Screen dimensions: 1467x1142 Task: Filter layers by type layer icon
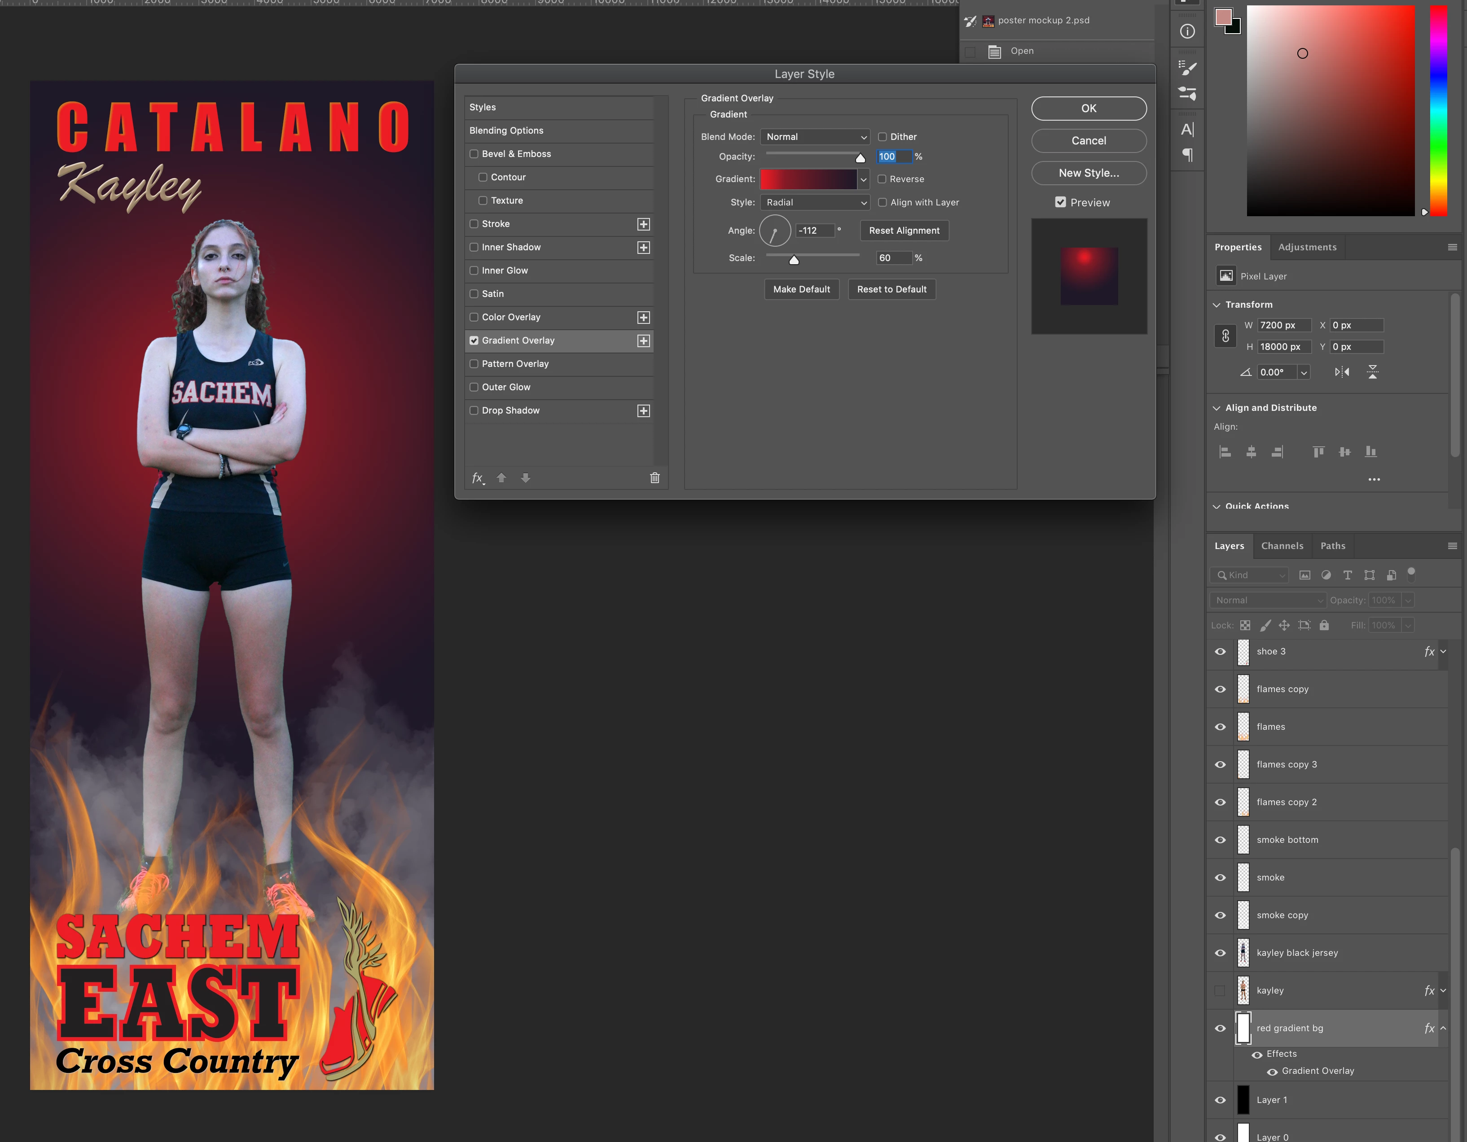pos(1348,575)
